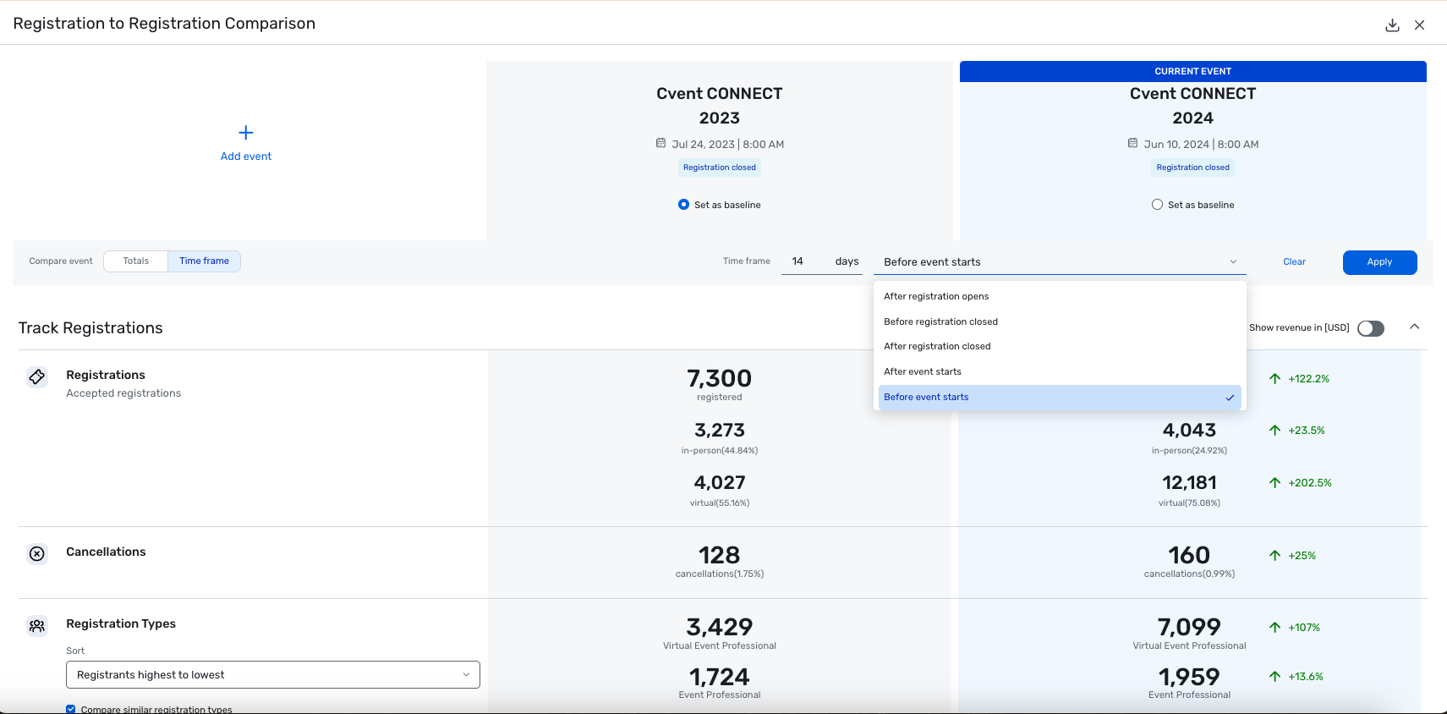Click the up arrow next to +202.5%
The width and height of the screenshot is (1447, 714).
coord(1274,483)
